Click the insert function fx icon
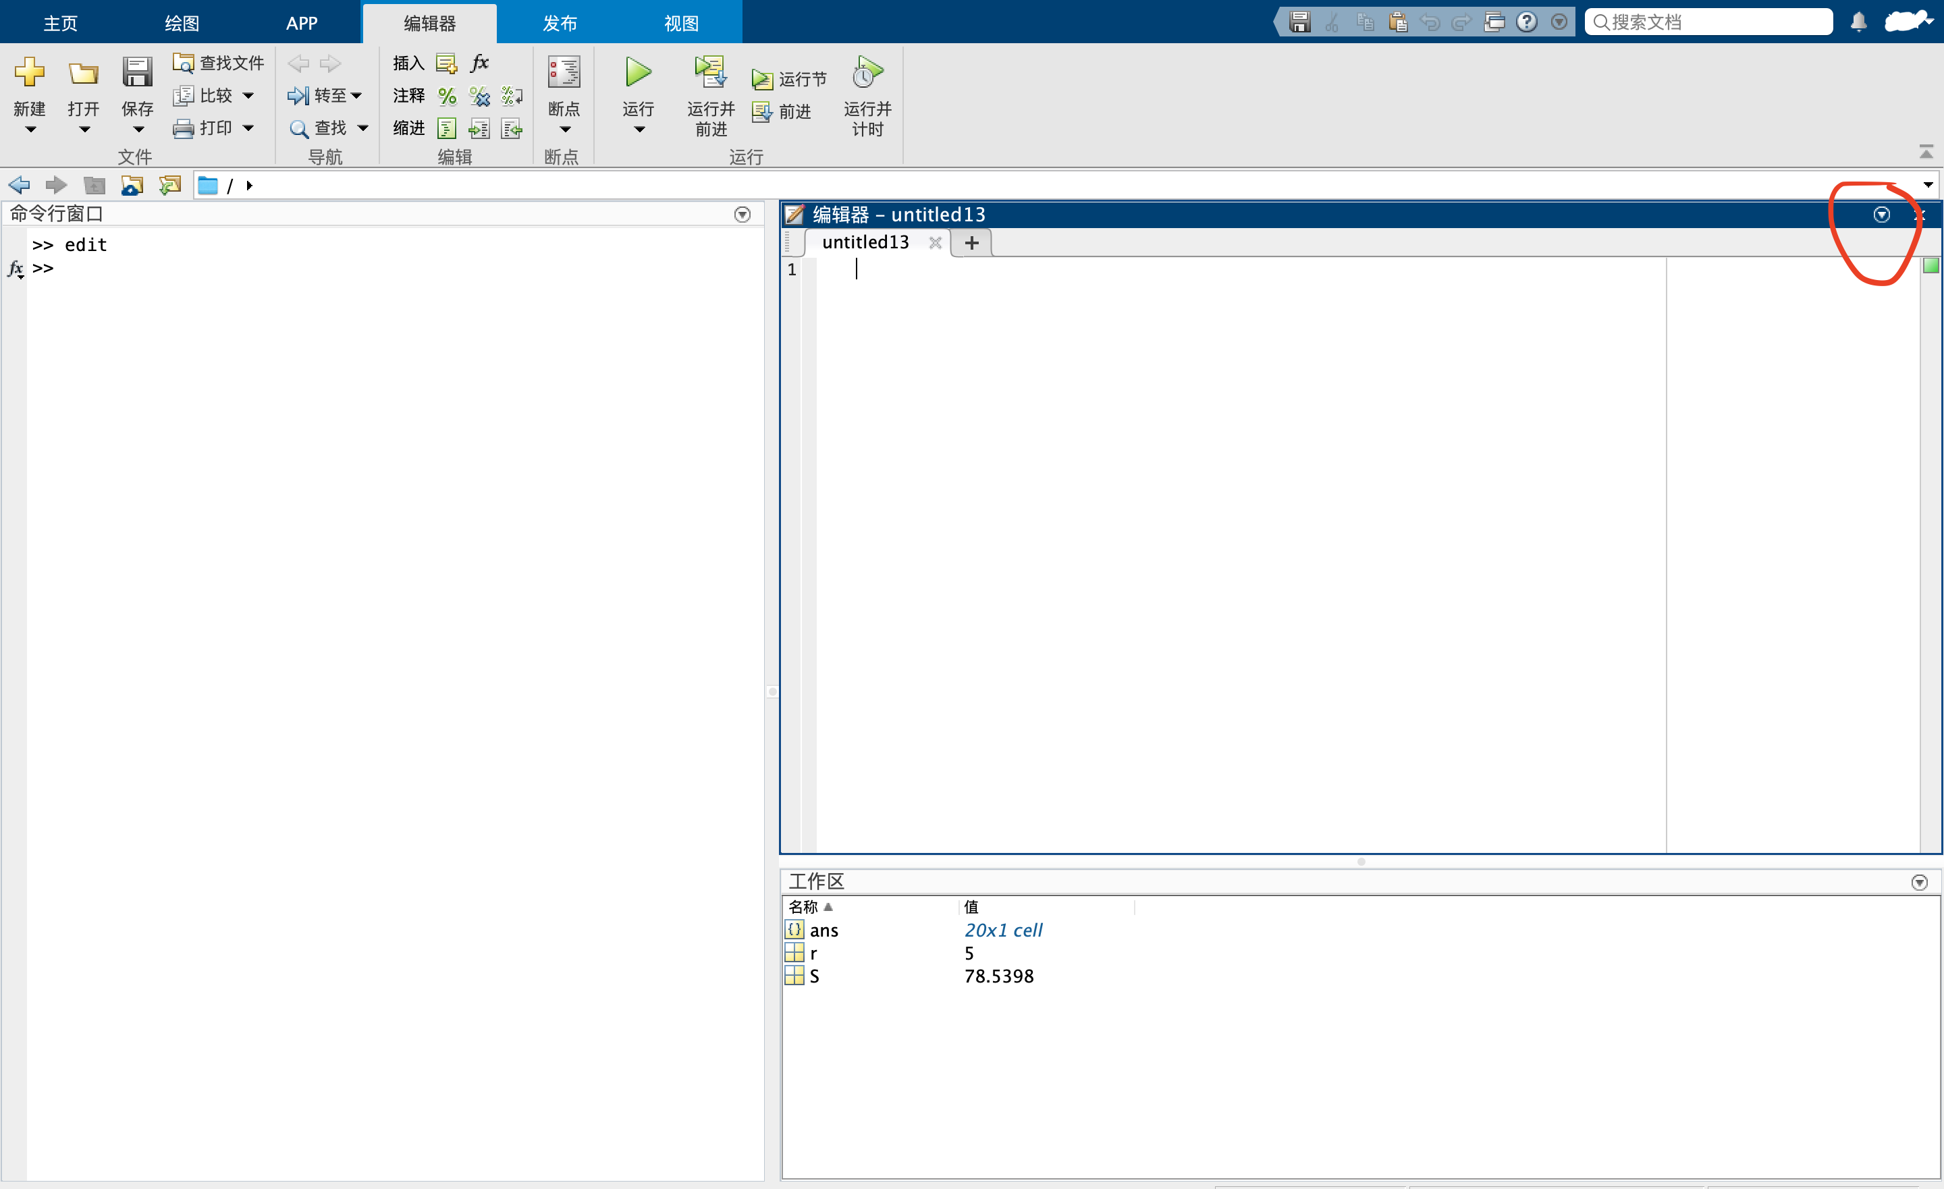The height and width of the screenshot is (1189, 1944). click(480, 63)
